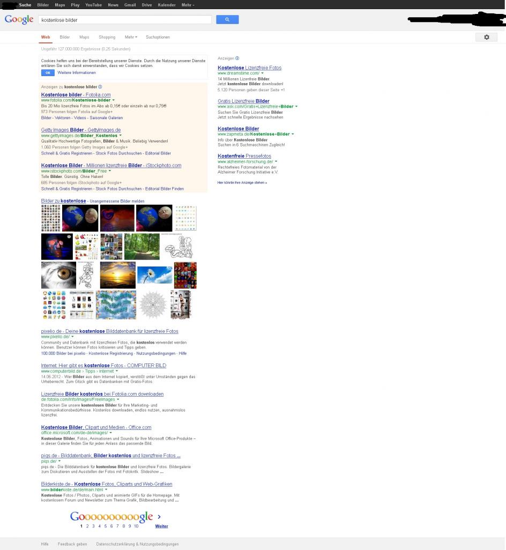506x550 pixels.
Task: Click 'Hier könnte Ihre Anzeige stehen' link
Action: click(242, 183)
